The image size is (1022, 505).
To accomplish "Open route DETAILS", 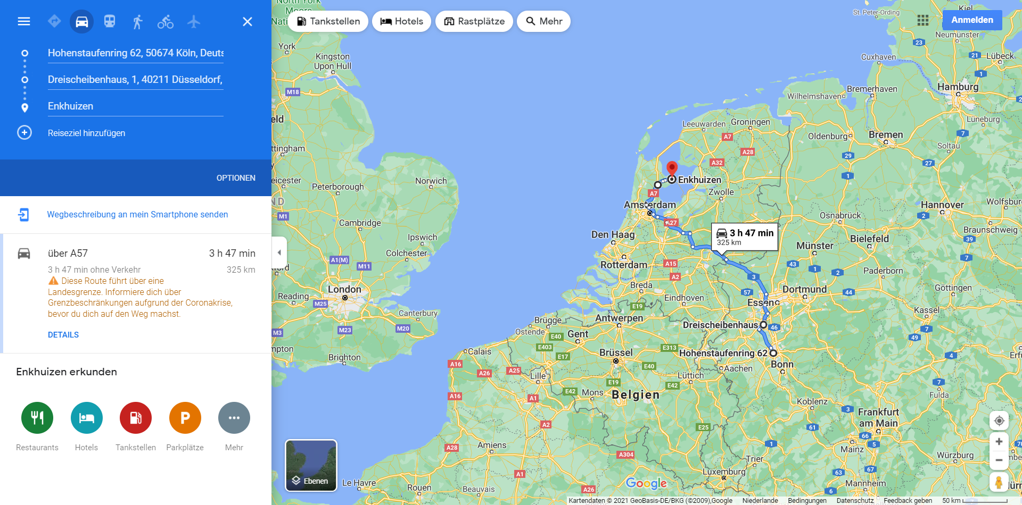I will point(63,335).
